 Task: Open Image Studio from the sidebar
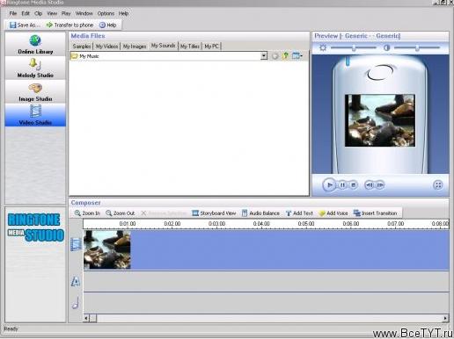(x=35, y=91)
